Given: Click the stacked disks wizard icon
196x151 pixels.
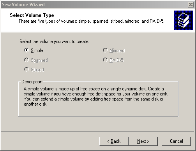Looking at the screenshot, I should pos(183,20).
